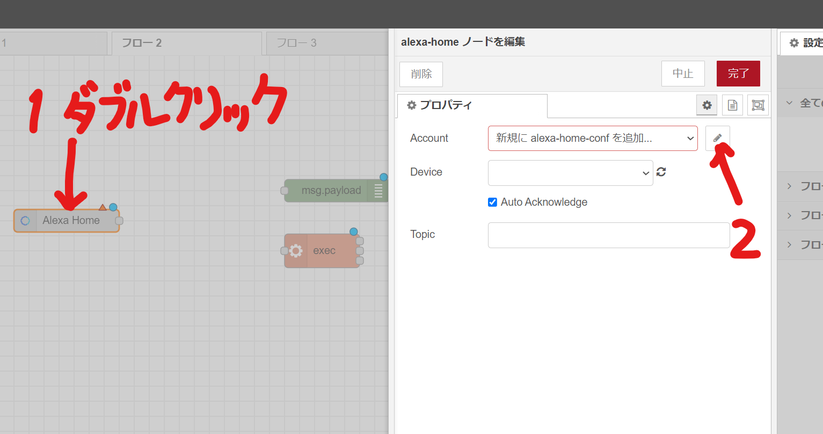The height and width of the screenshot is (434, 823).
Task: Click the Alexa Home node output port
Action: [x=119, y=221]
